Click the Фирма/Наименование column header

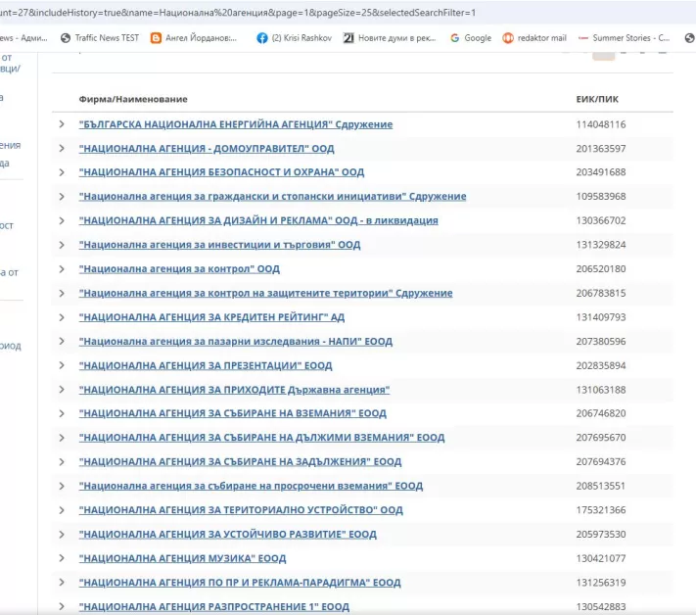[x=133, y=100]
